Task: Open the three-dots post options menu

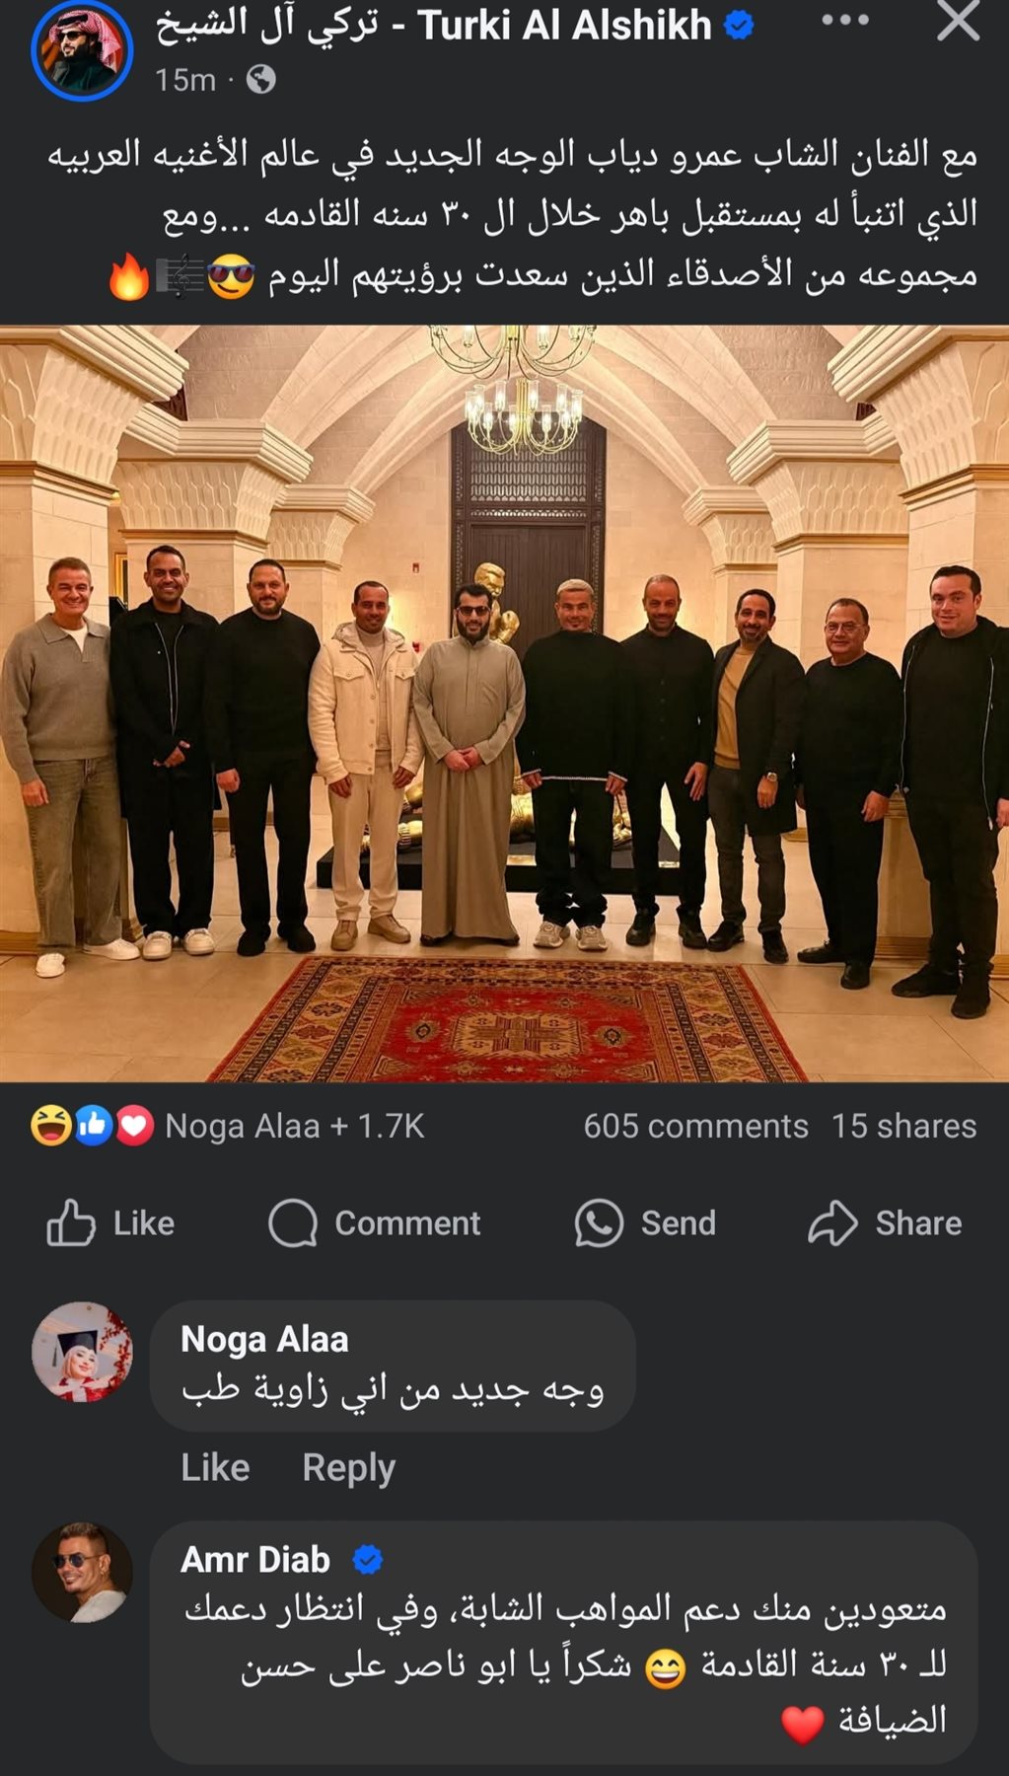Action: tap(845, 21)
